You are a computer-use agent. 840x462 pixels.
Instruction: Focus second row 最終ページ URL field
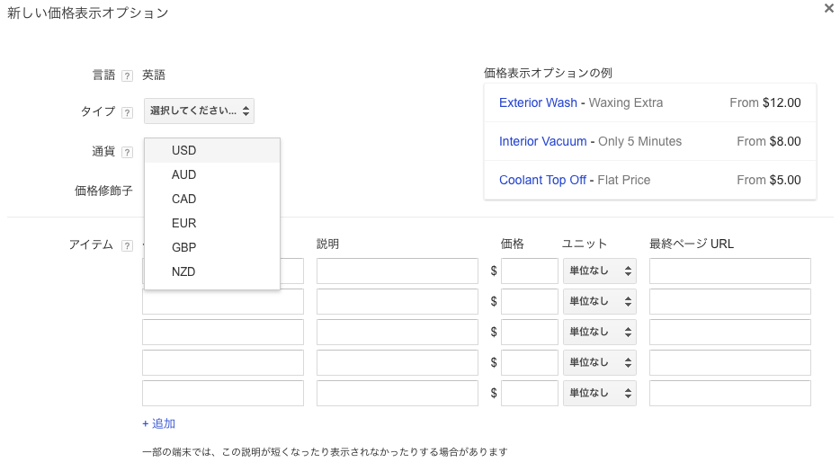pos(729,301)
